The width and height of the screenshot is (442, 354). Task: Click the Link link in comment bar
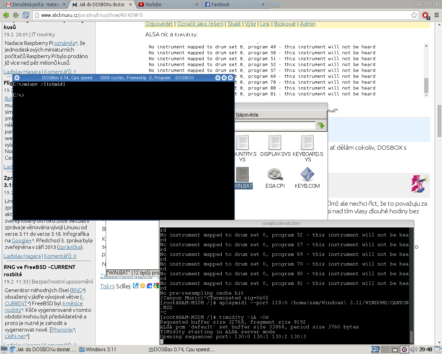(x=265, y=24)
